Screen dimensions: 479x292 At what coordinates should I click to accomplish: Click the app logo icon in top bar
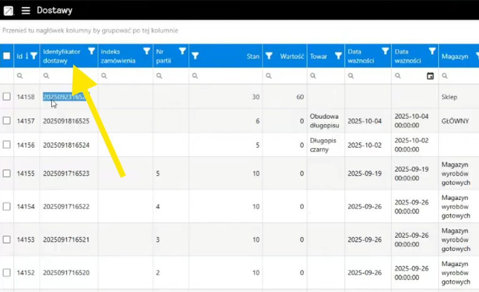[x=8, y=10]
